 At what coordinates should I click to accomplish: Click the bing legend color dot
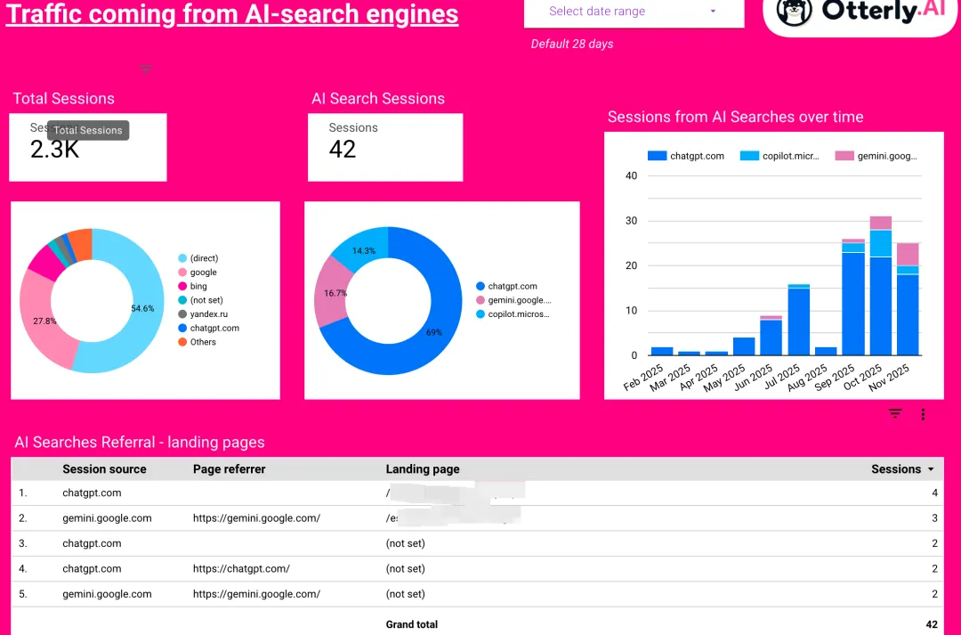[182, 287]
